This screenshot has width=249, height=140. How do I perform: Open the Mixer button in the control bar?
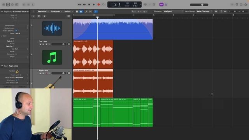pyautogui.click(x=28, y=5)
